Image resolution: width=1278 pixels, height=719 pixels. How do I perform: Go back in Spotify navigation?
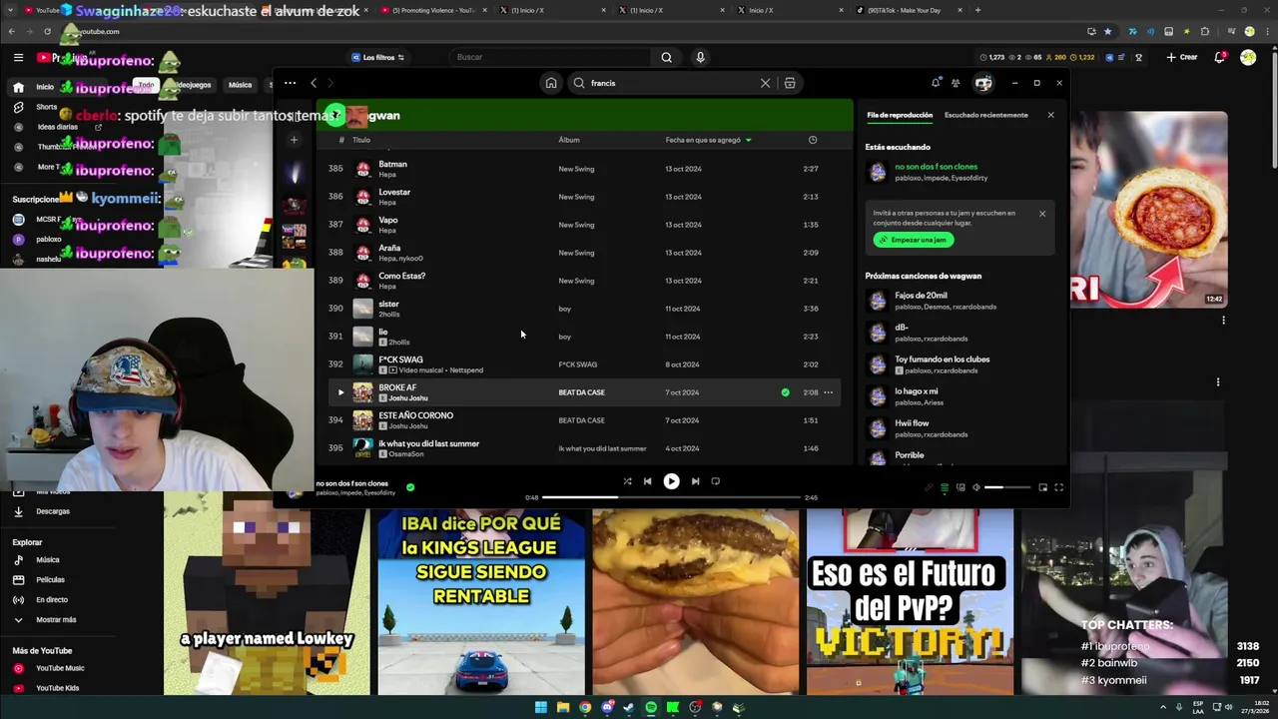[314, 83]
